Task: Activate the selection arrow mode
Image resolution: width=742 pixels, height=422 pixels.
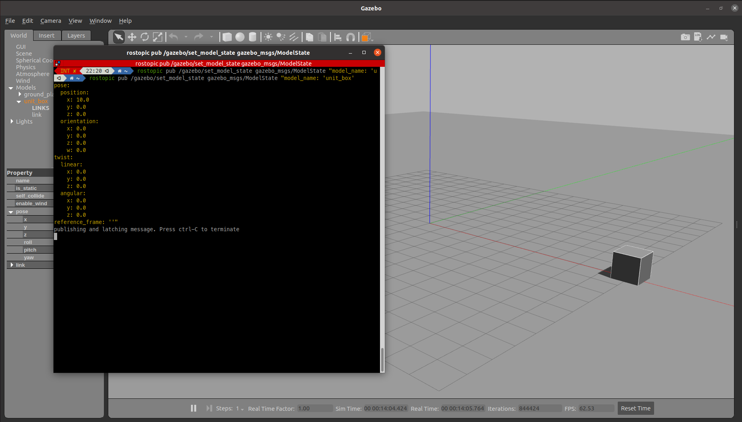Action: tap(119, 37)
